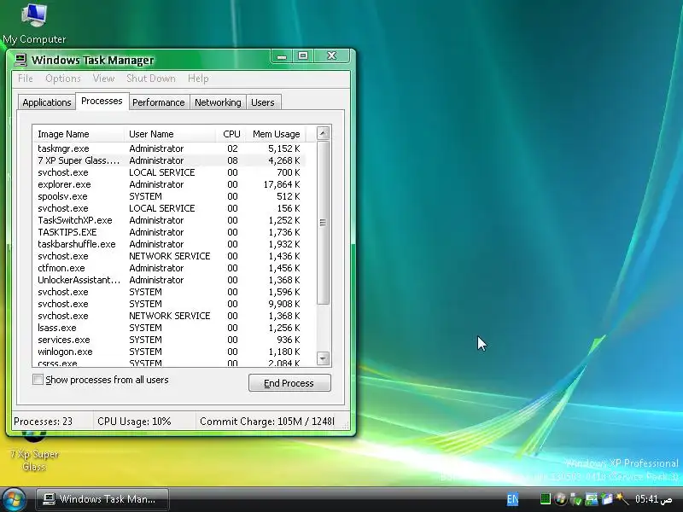Click the 17,864 K memory value

282,184
